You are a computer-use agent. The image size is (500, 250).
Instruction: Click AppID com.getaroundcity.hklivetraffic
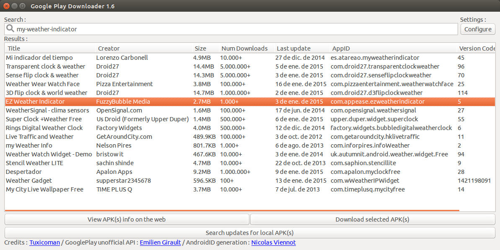(375, 137)
